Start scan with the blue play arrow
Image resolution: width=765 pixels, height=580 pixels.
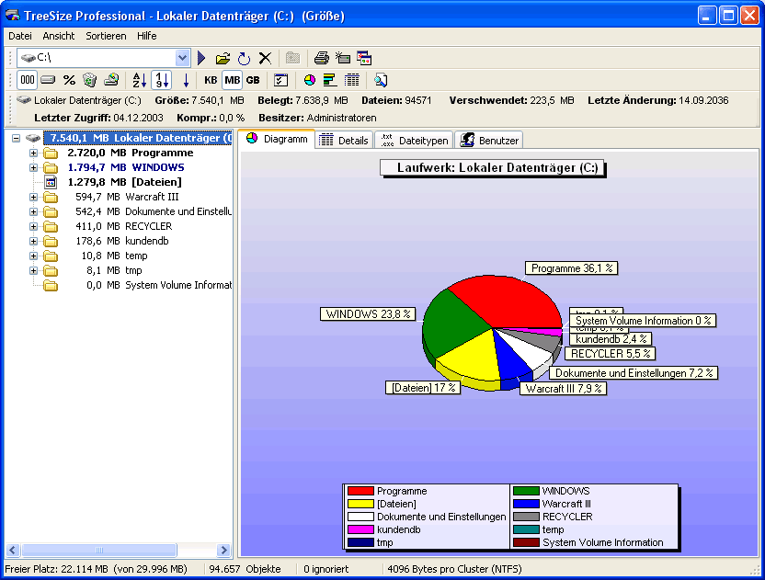coord(201,58)
